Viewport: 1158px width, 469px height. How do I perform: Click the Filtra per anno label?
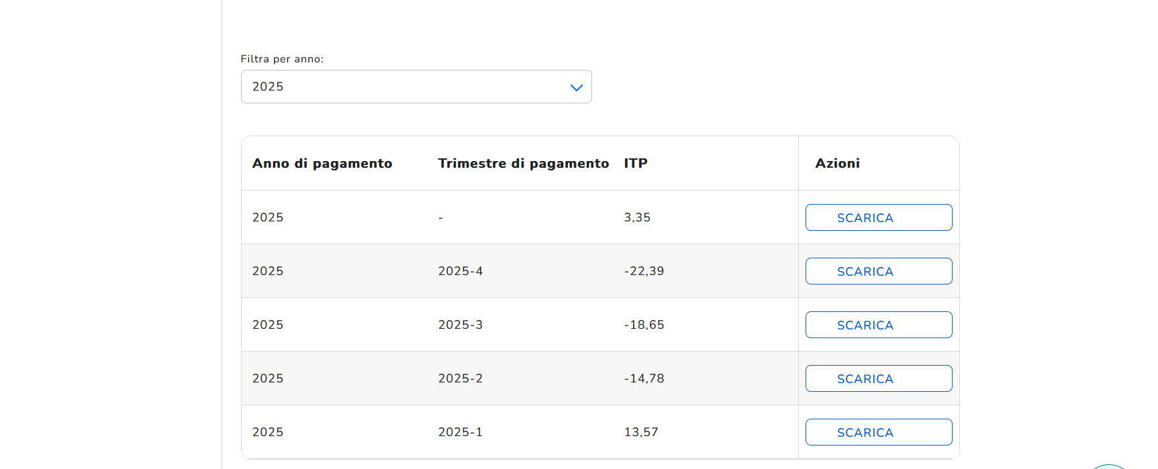282,59
